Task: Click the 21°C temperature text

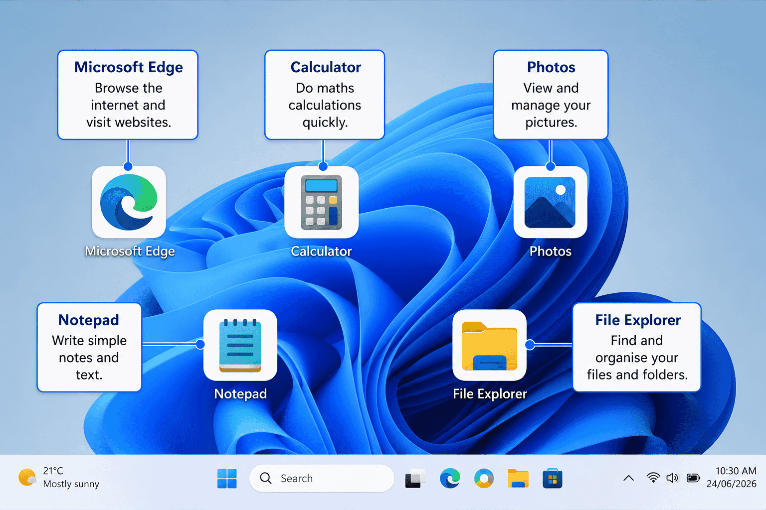Action: click(53, 471)
